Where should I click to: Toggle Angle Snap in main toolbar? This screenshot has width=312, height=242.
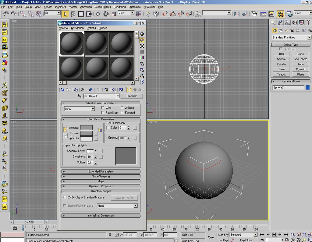[x=173, y=14]
